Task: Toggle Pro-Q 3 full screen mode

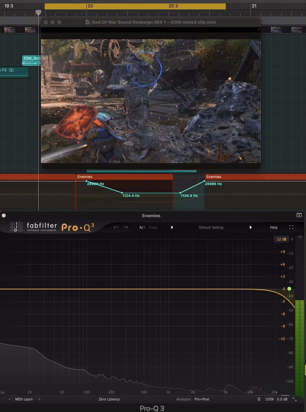Action: pyautogui.click(x=291, y=227)
